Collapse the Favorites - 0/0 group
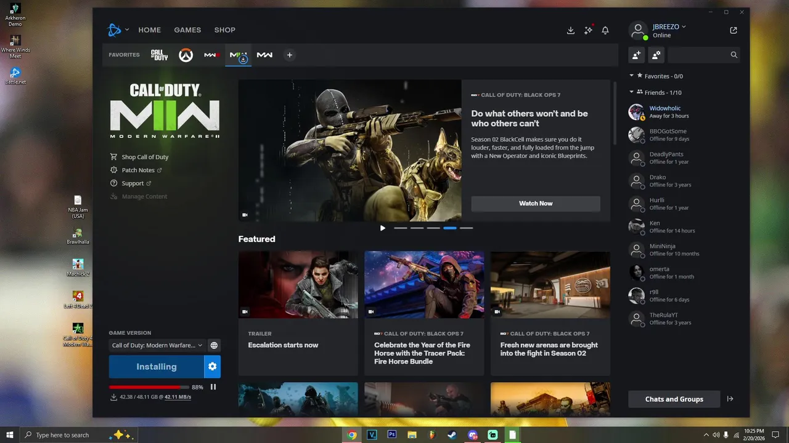The height and width of the screenshot is (443, 789). pyautogui.click(x=632, y=76)
